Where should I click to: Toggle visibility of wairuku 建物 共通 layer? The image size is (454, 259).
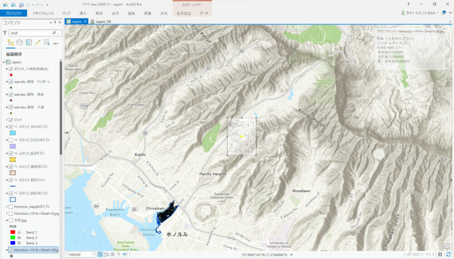[x=11, y=107]
